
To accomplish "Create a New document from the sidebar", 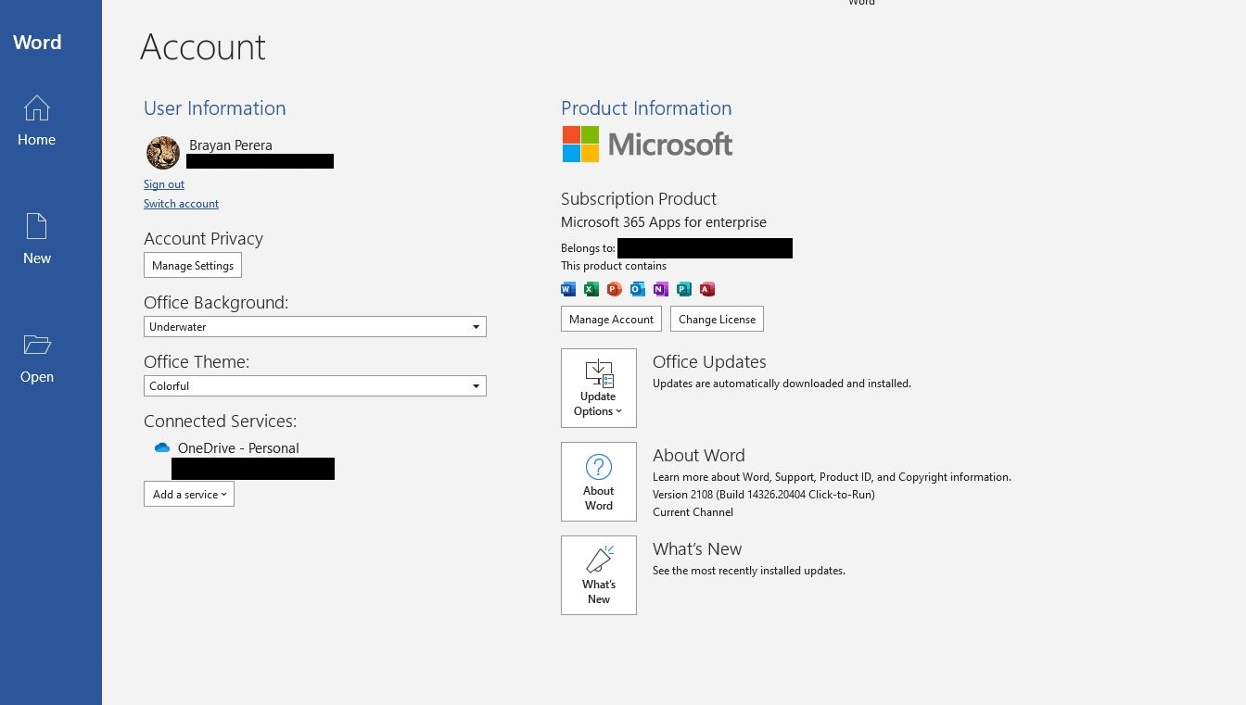I will (37, 239).
